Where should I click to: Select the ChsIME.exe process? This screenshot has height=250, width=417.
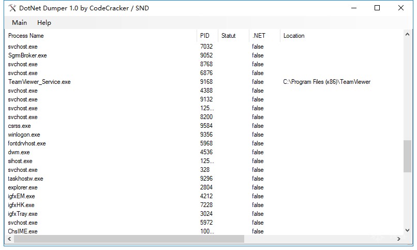coord(23,231)
